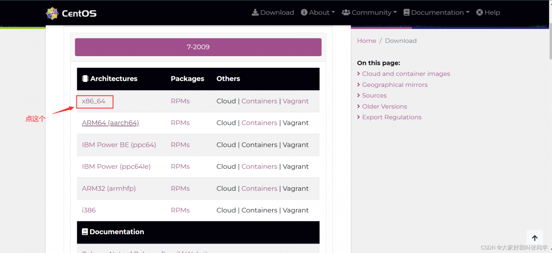Screen dimensions: 552x253
Task: Open Containers link in the ARM64 row
Action: click(259, 123)
